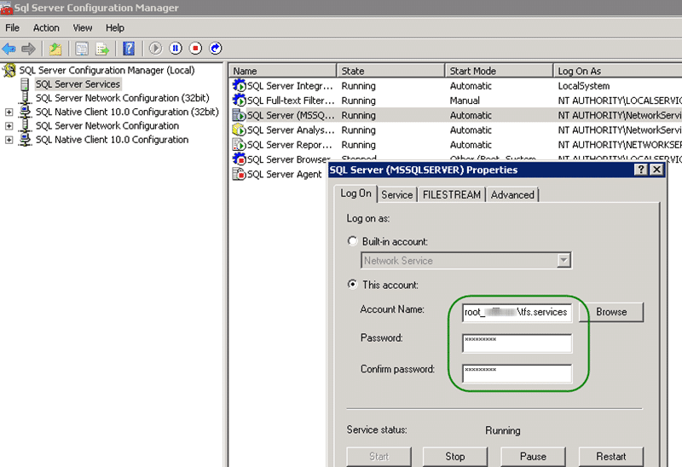Screen dimensions: 682x467
Task: Select the Built-in account radio button
Action: click(x=352, y=241)
